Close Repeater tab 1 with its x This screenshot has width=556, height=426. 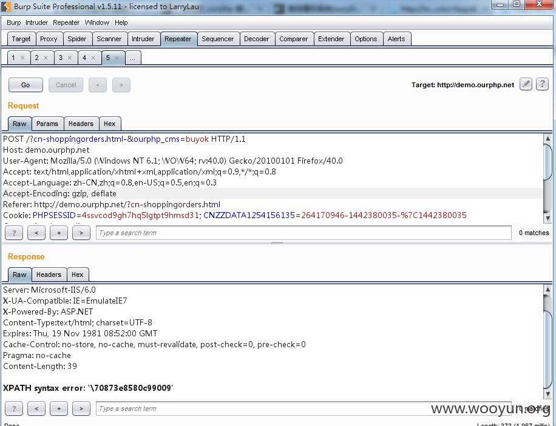point(22,58)
